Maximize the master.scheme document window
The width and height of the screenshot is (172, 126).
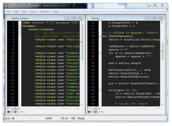pyautogui.click(x=74, y=18)
